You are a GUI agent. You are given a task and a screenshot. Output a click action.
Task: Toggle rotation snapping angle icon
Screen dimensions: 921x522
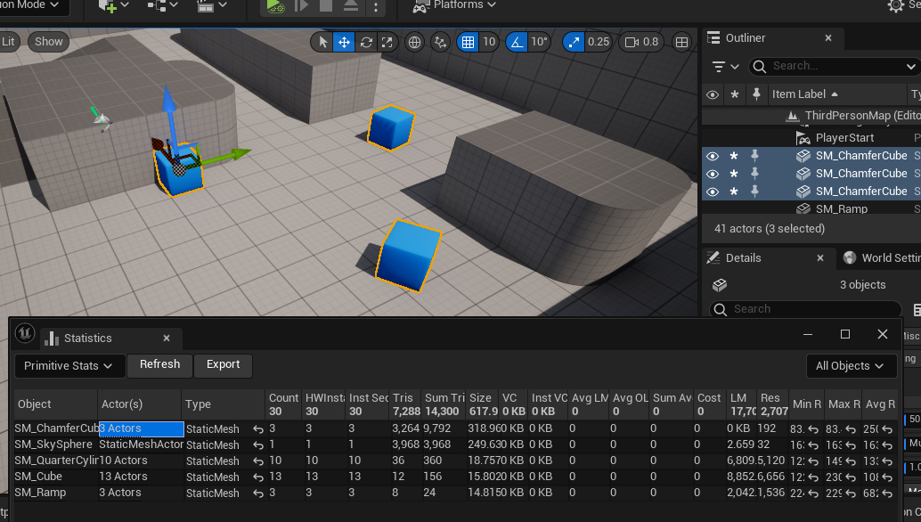[516, 42]
